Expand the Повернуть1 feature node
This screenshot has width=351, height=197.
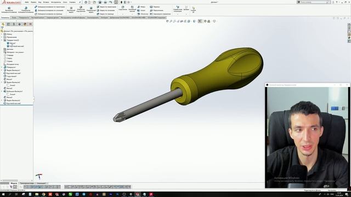click(2, 67)
